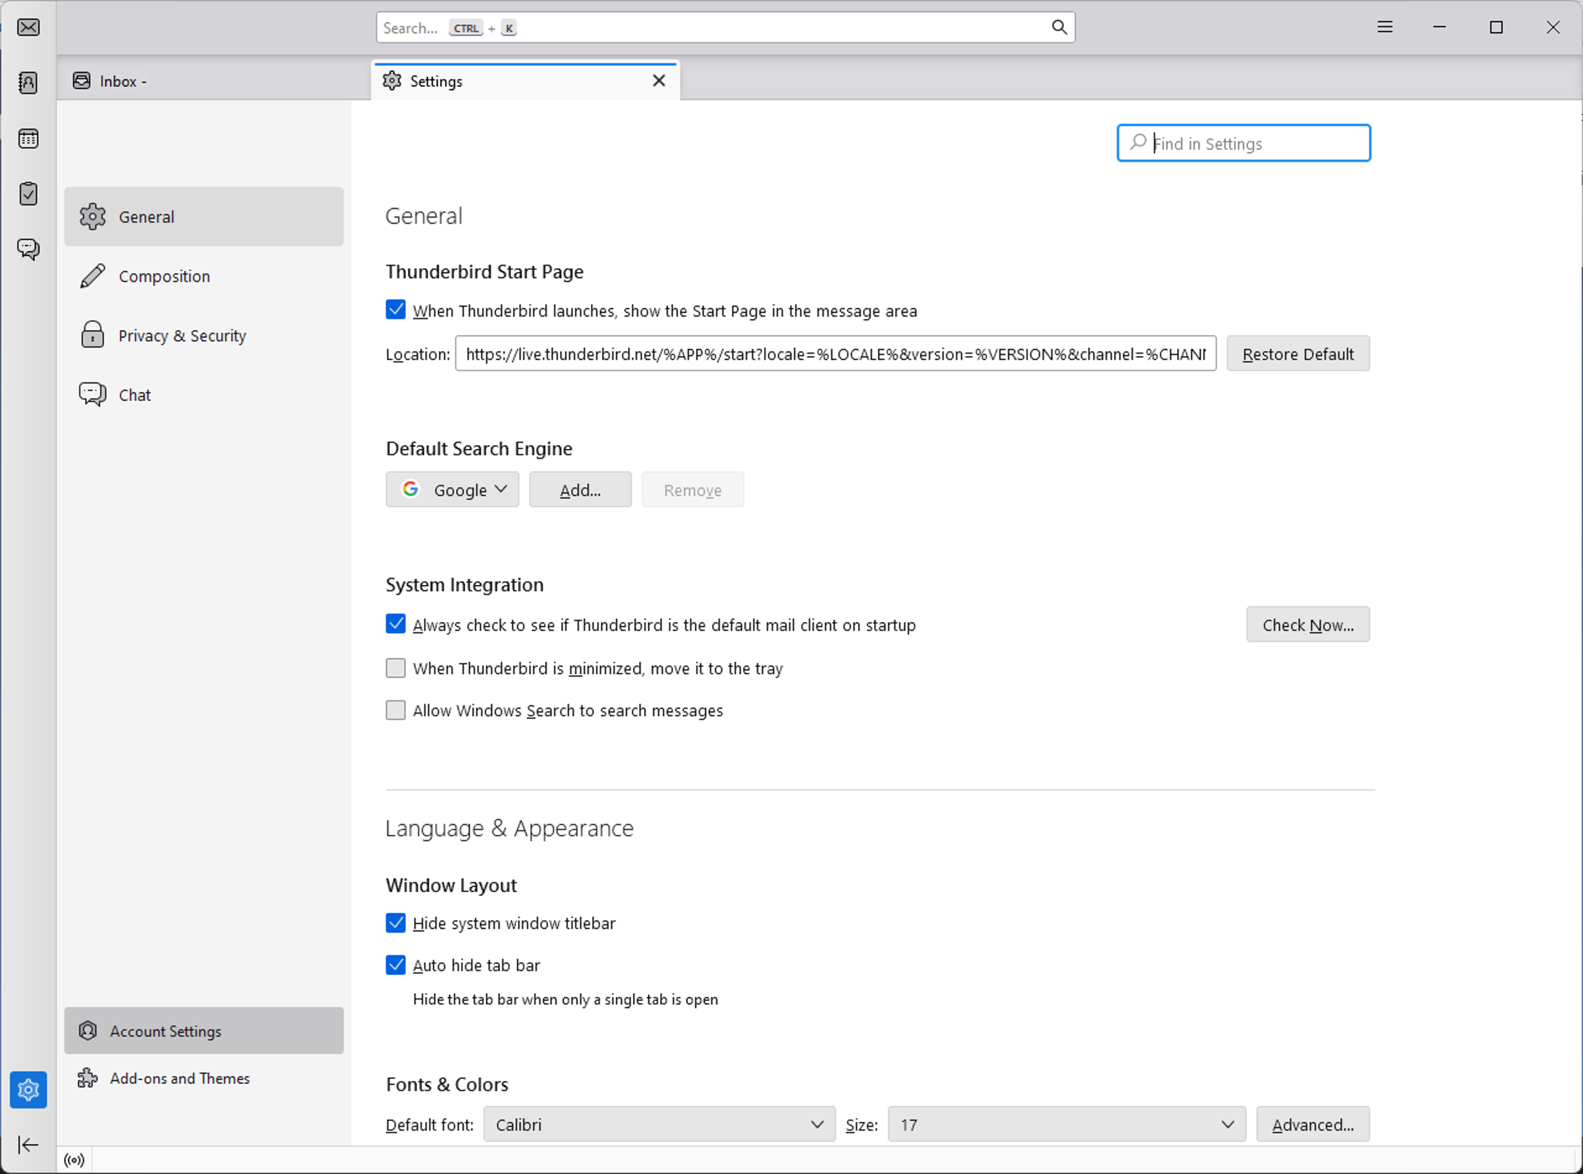
Task: Collapse the spaces toolbar
Action: point(28,1144)
